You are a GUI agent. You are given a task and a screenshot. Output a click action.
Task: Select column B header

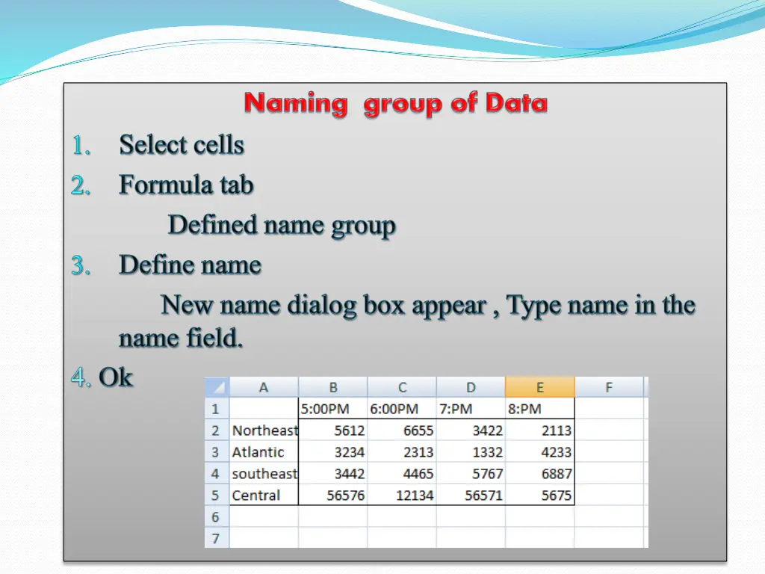click(333, 387)
